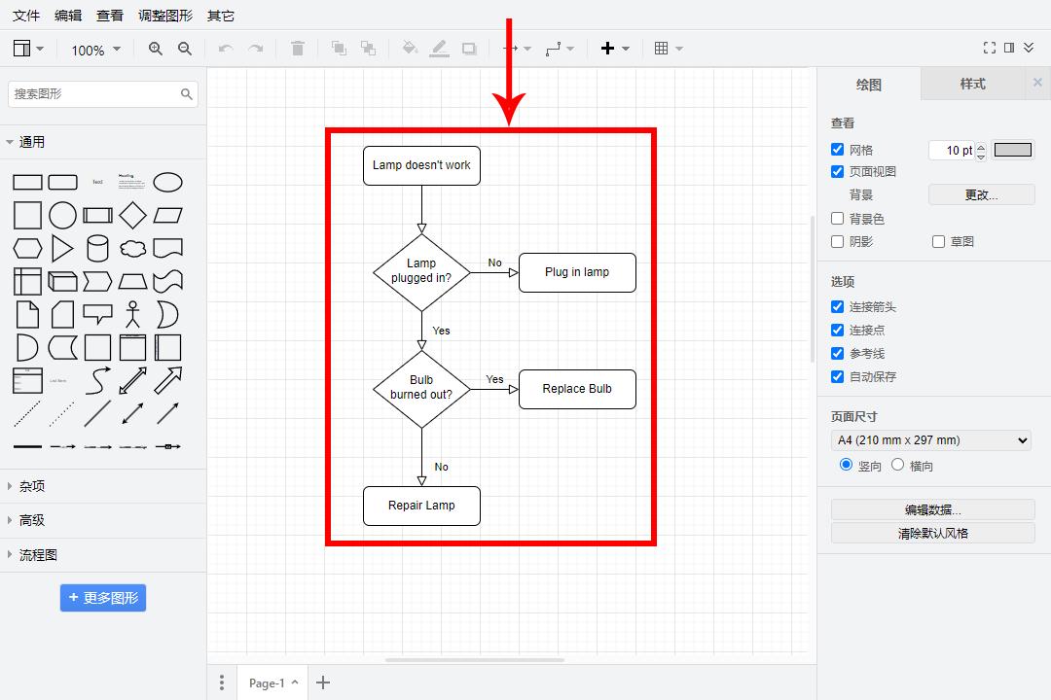Viewport: 1051px width, 700px height.
Task: Add a new page with plus icon
Action: (x=323, y=682)
